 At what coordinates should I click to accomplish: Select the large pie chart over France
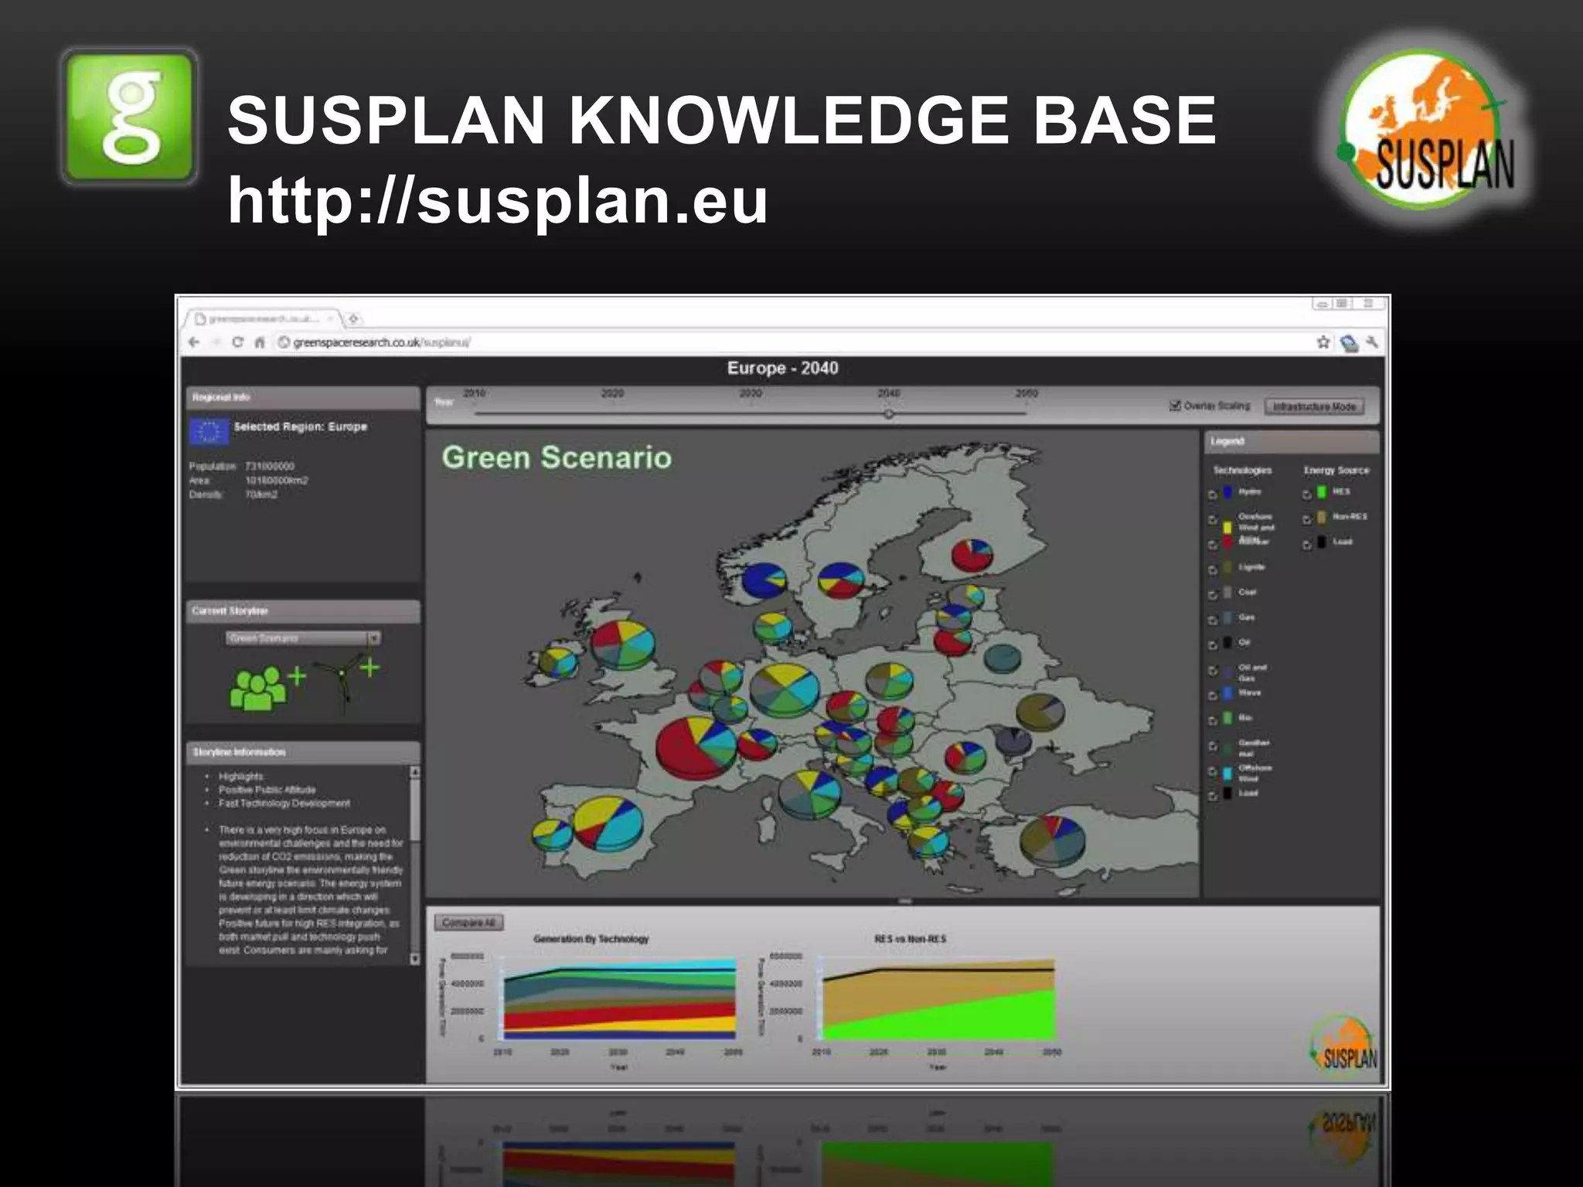point(697,747)
